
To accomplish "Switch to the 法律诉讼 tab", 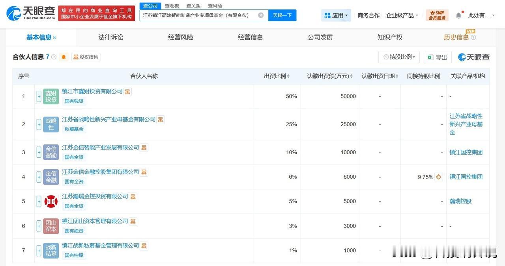I will click(111, 37).
